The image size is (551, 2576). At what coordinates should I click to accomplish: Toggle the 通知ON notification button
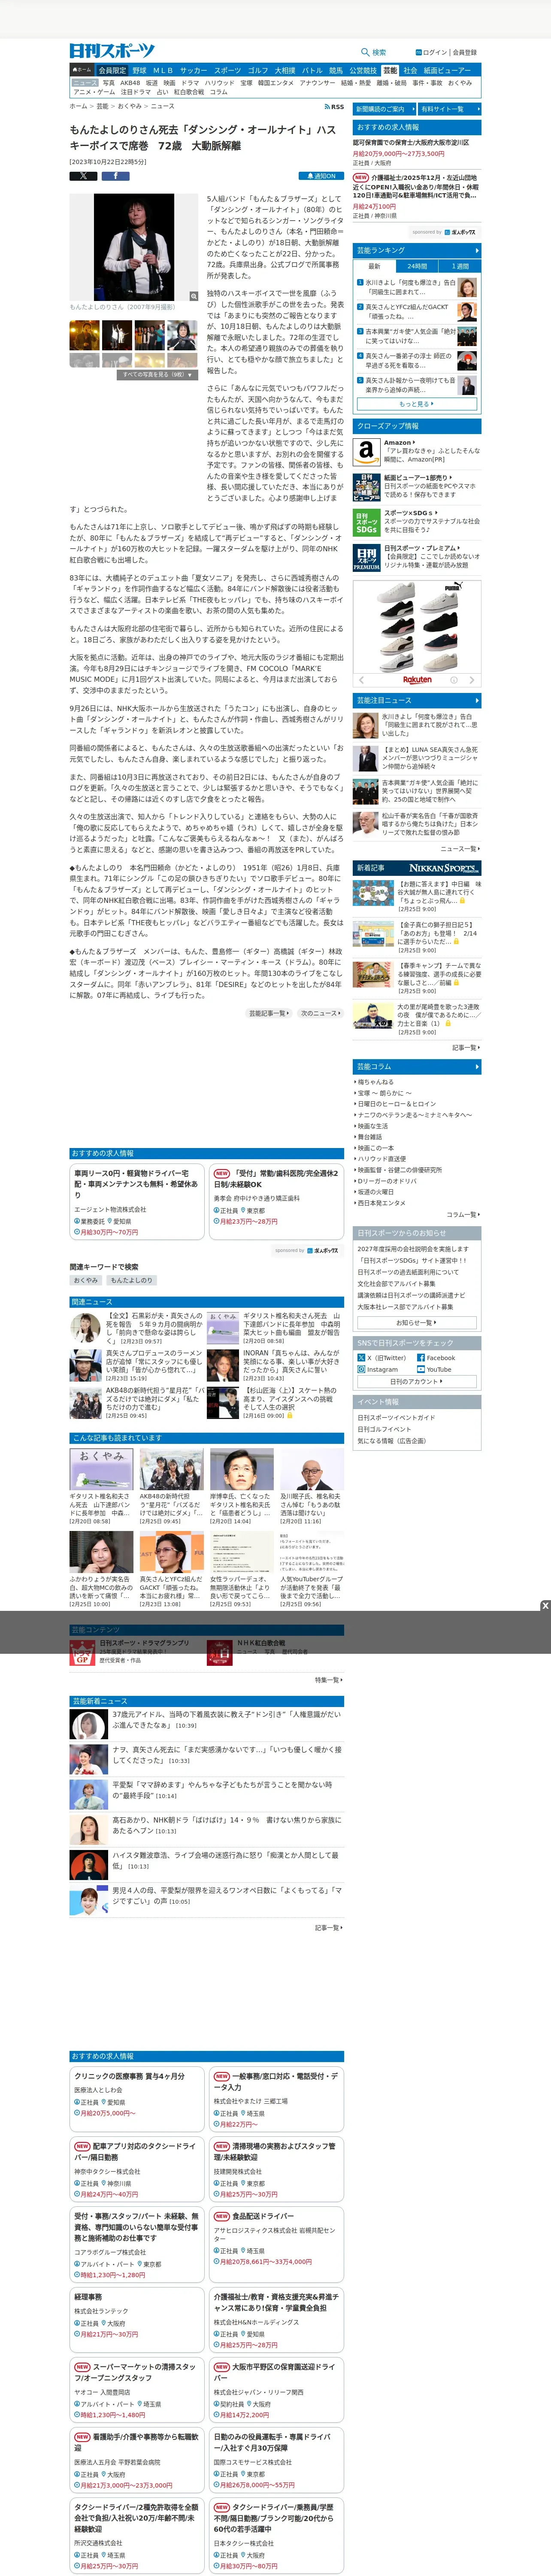click(x=321, y=176)
